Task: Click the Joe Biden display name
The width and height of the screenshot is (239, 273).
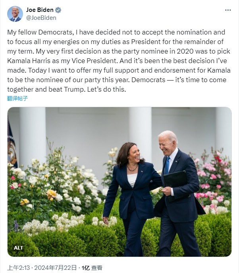Action: click(x=40, y=10)
